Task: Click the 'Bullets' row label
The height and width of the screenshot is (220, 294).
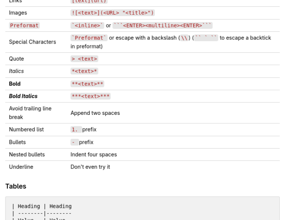Action: pos(17,142)
